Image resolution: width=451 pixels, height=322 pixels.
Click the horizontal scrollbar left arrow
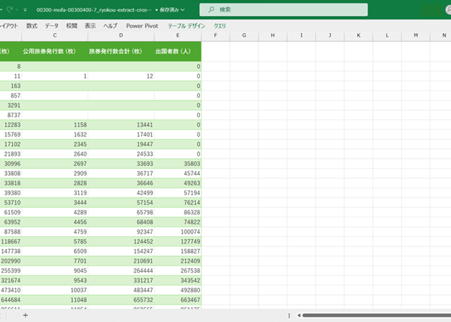[299, 315]
